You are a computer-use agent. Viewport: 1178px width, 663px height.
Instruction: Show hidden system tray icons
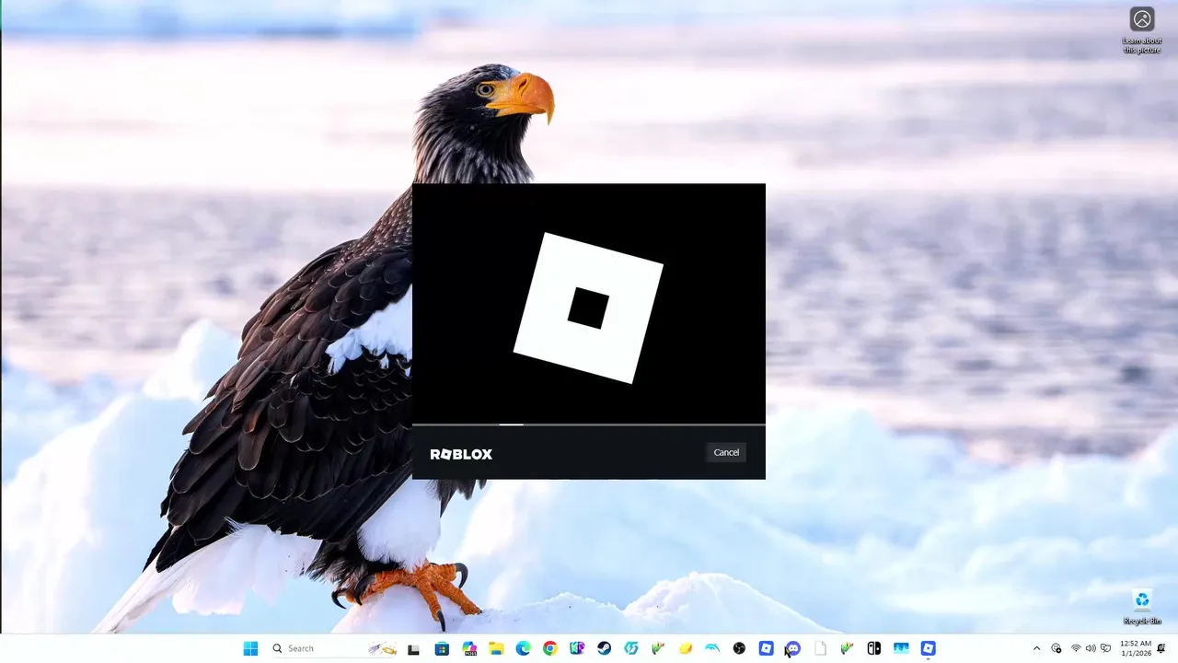(x=1036, y=648)
